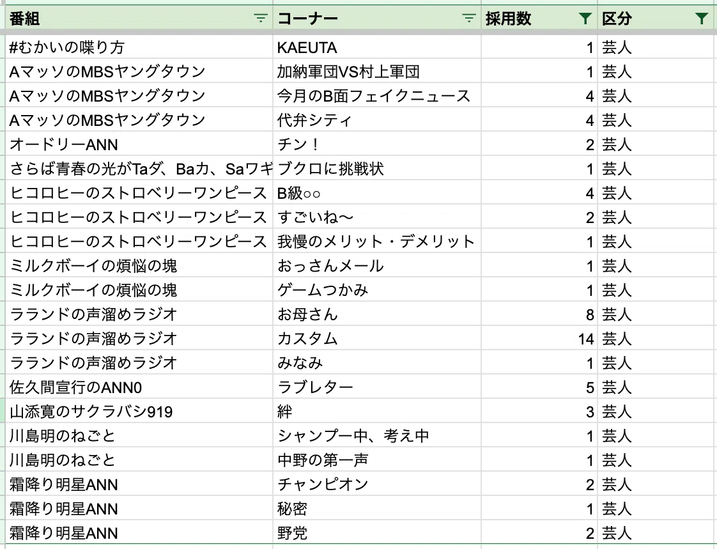Click the 加納軍団VS村上軍団 cell
The width and height of the screenshot is (717, 549).
pyautogui.click(x=377, y=72)
